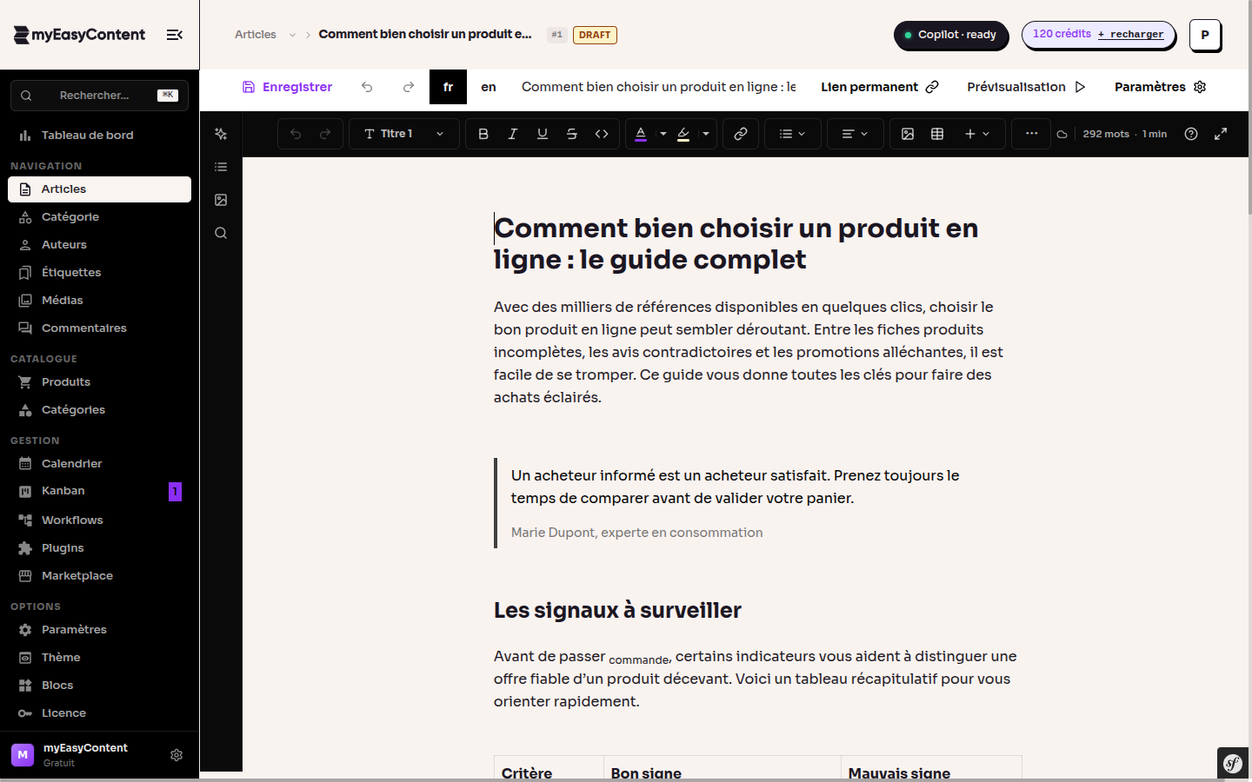
Task: Open the Licence page
Action: point(99,713)
